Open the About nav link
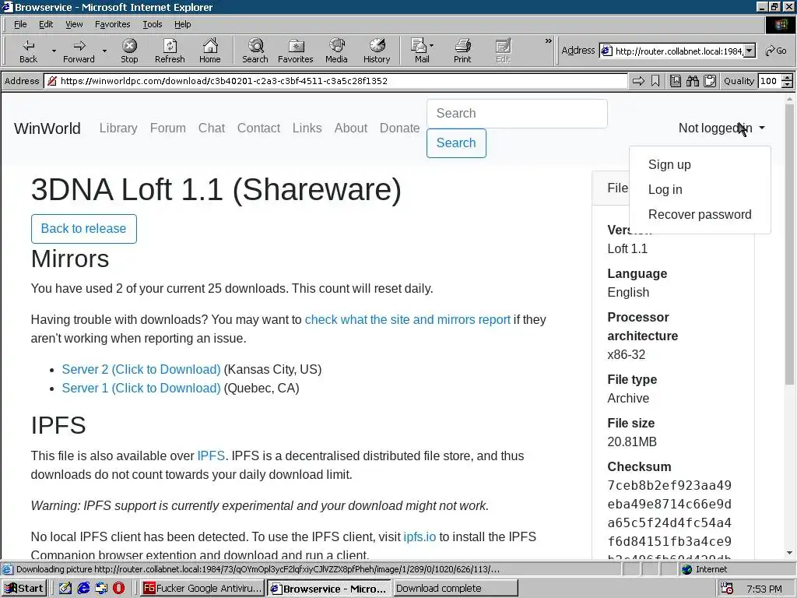The width and height of the screenshot is (797, 598). click(351, 128)
